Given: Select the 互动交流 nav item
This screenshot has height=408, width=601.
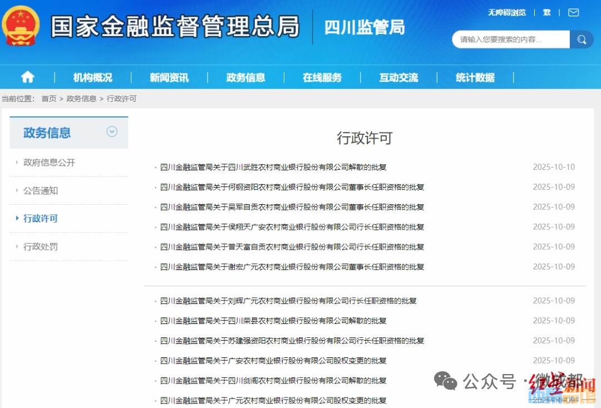Looking at the screenshot, I should point(398,77).
